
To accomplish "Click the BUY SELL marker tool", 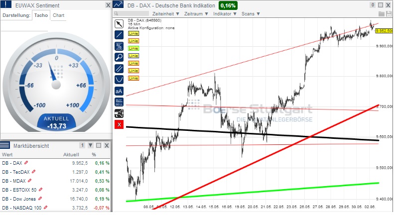I will [119, 102].
